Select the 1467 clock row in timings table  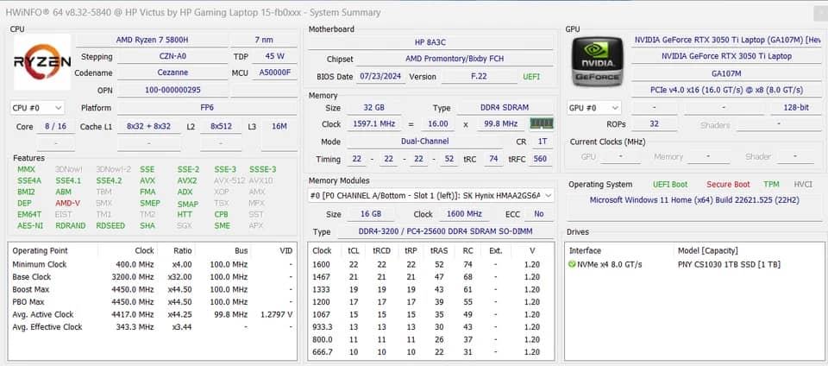[430, 277]
